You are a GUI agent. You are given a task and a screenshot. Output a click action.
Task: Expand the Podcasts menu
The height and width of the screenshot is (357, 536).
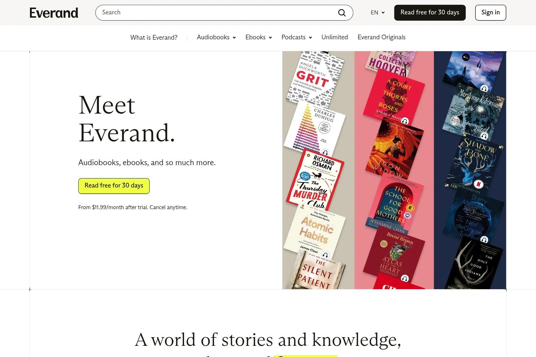click(x=297, y=38)
